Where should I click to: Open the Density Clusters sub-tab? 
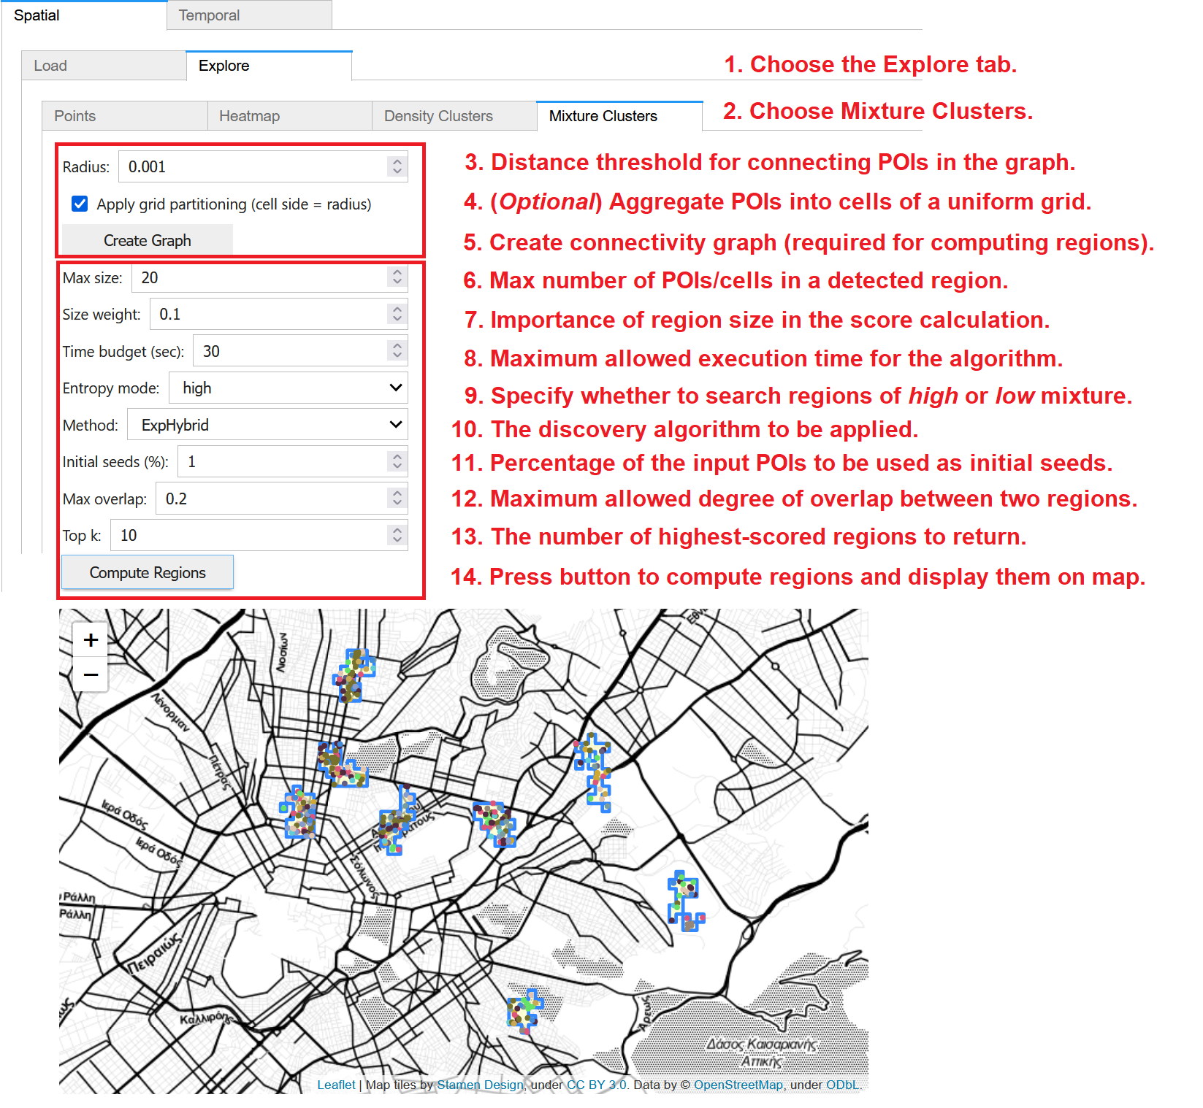pos(455,116)
